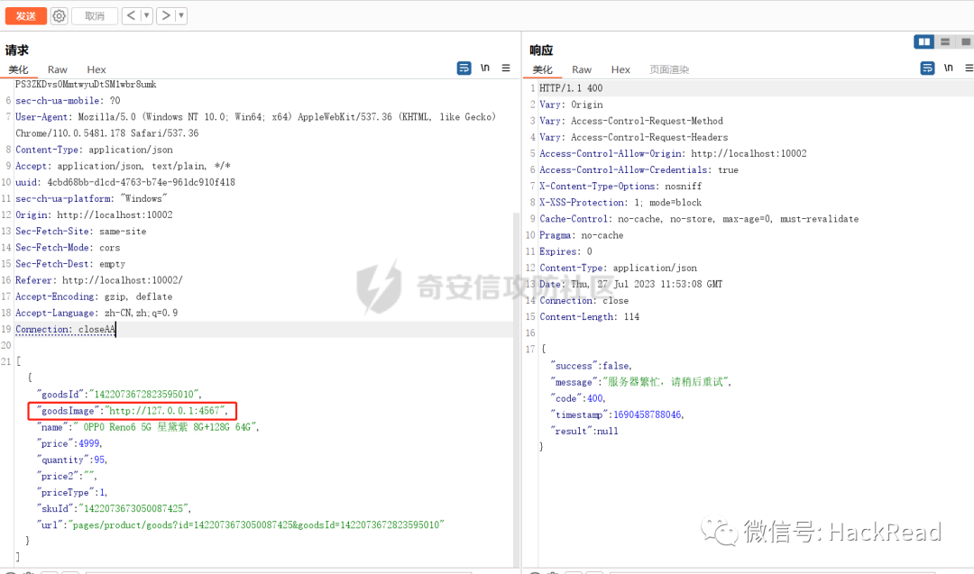Click the "name" OPPO Reno6 line
974x574 pixels.
[x=148, y=427]
